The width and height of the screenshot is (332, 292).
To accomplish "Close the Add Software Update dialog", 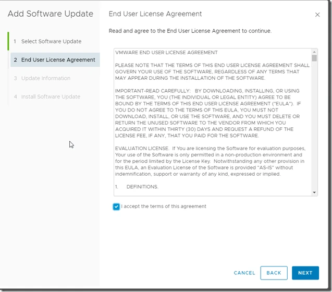I will click(x=317, y=15).
